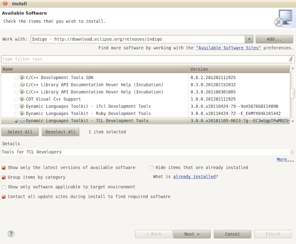
Task: Close the Install dialog window
Action: [x=5, y=4]
